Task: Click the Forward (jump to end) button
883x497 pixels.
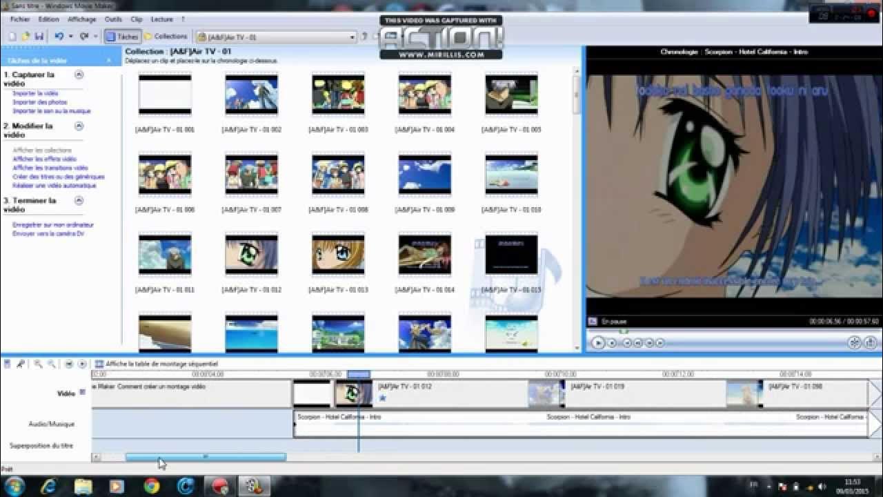Action: click(660, 342)
